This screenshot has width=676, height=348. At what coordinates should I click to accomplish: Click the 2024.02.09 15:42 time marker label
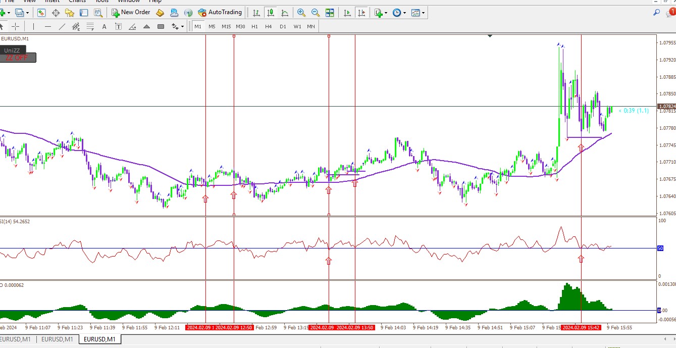pyautogui.click(x=581, y=327)
